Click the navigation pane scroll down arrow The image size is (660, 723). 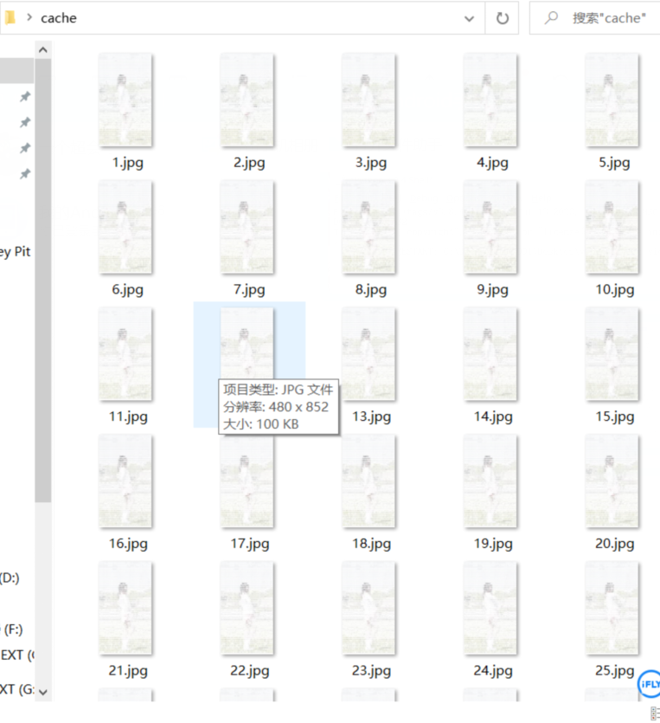[x=43, y=692]
